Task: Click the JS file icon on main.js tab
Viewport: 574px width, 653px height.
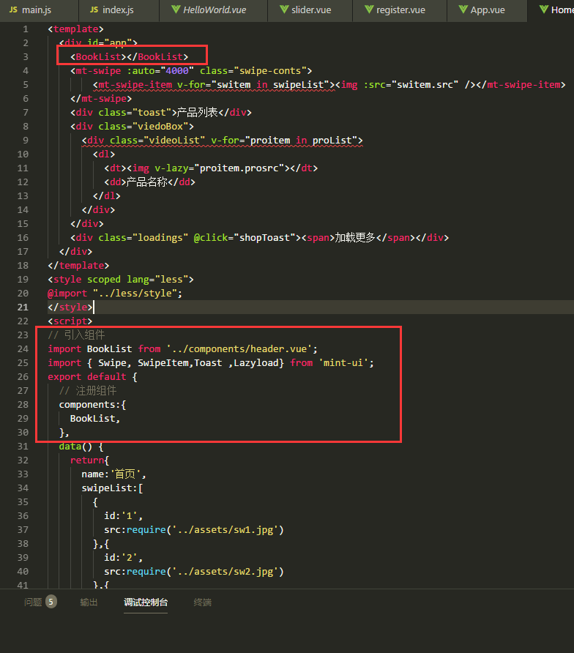Action: (13, 10)
